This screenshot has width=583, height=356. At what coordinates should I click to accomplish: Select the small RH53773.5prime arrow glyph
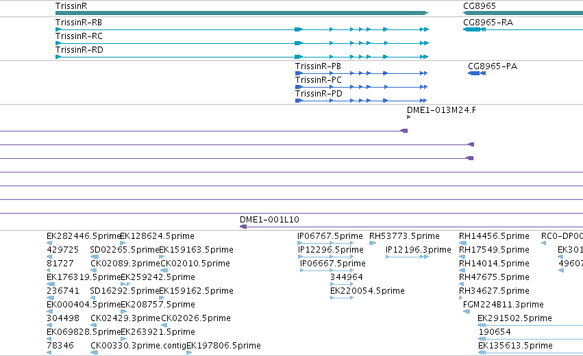coord(373,243)
